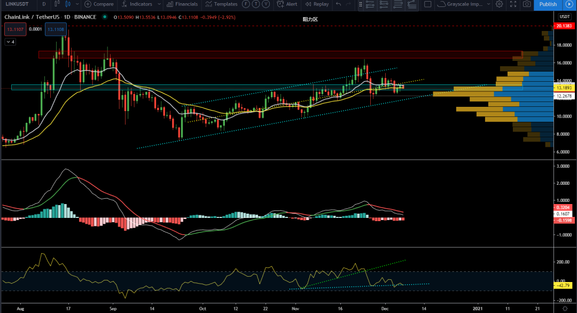Enter fullscreen mode
Image resolution: width=577 pixels, height=313 pixels.
[x=513, y=4]
